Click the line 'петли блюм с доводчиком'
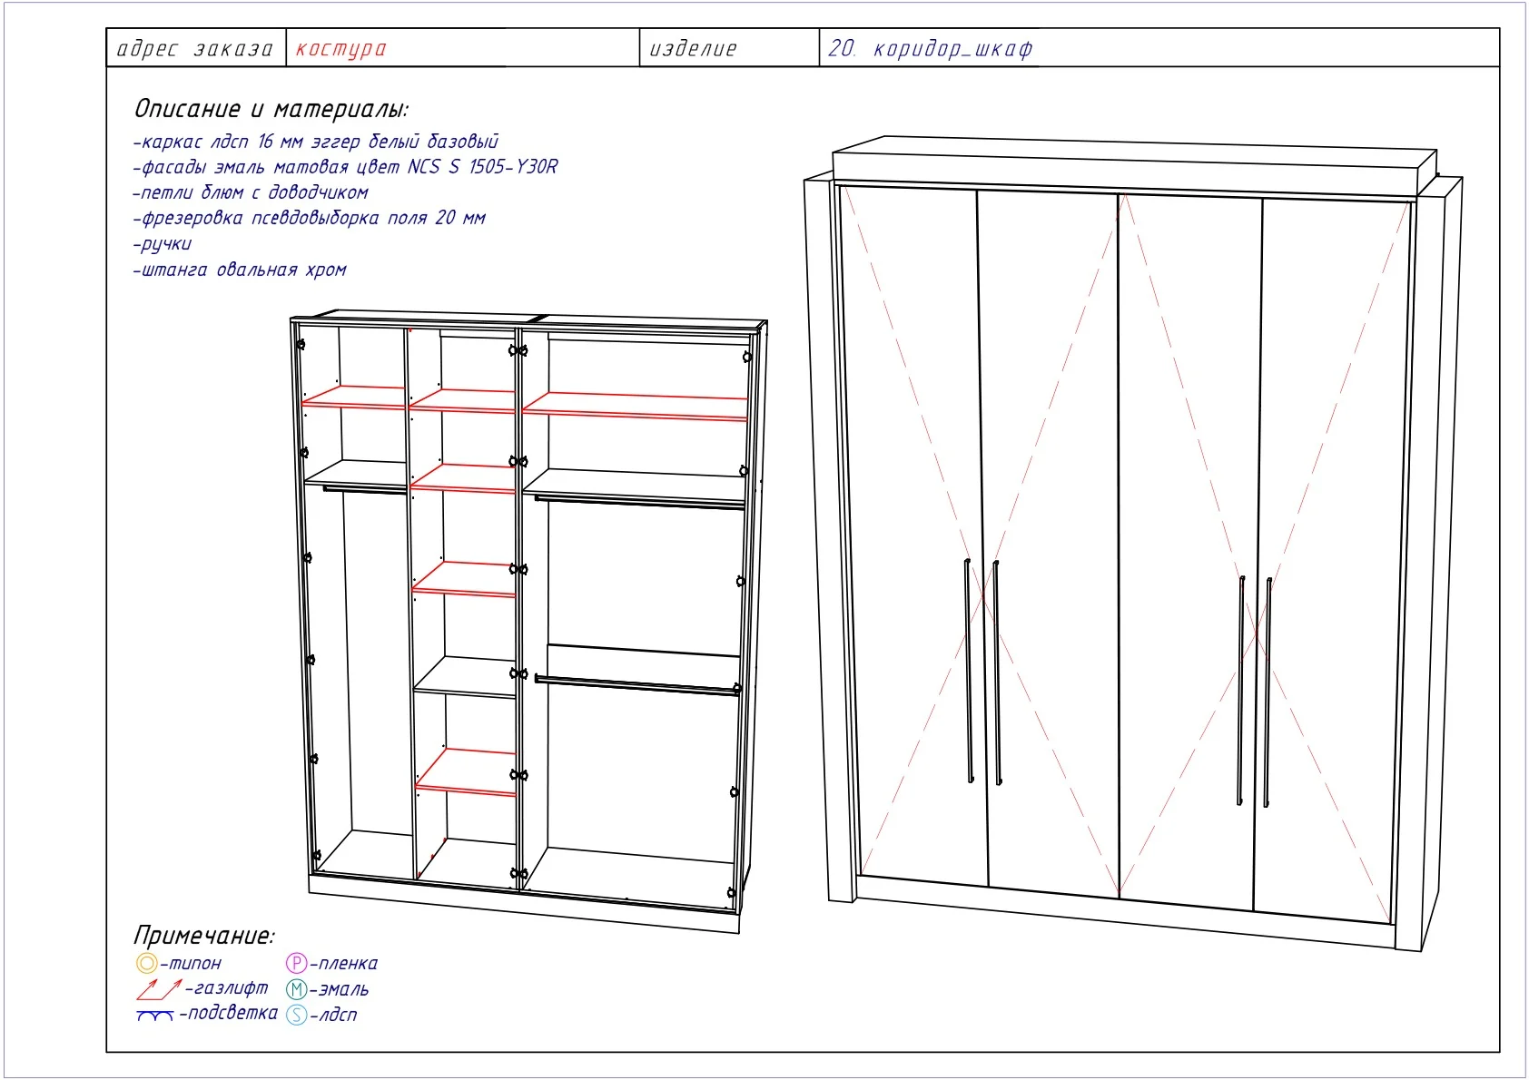Viewport: 1529px width, 1080px height. tap(251, 192)
